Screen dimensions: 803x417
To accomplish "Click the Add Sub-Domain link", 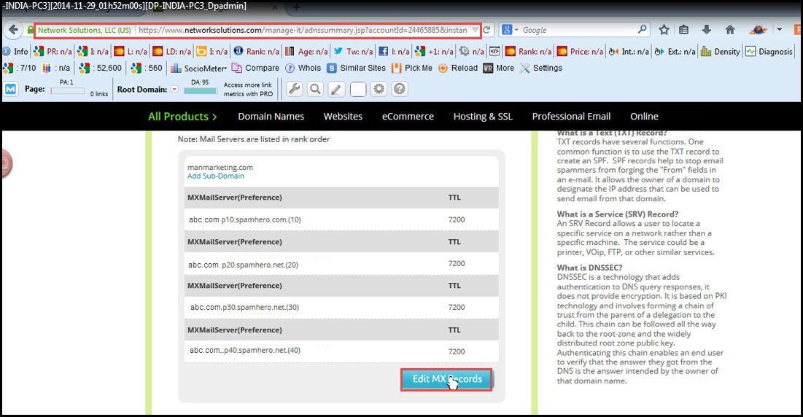I will (216, 176).
